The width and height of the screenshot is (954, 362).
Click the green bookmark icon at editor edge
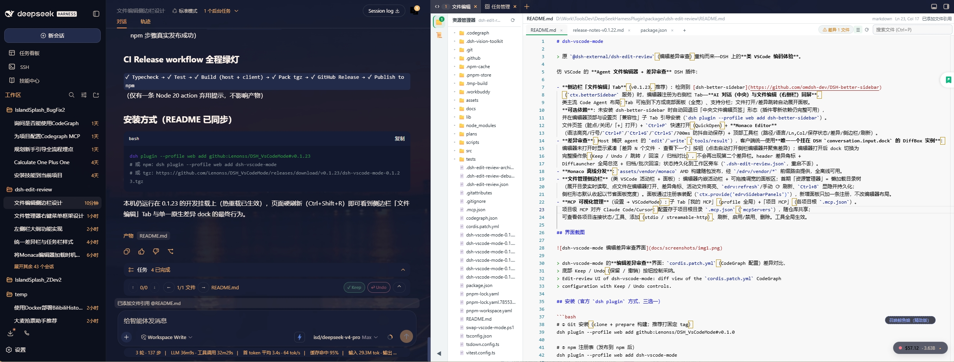(x=948, y=80)
